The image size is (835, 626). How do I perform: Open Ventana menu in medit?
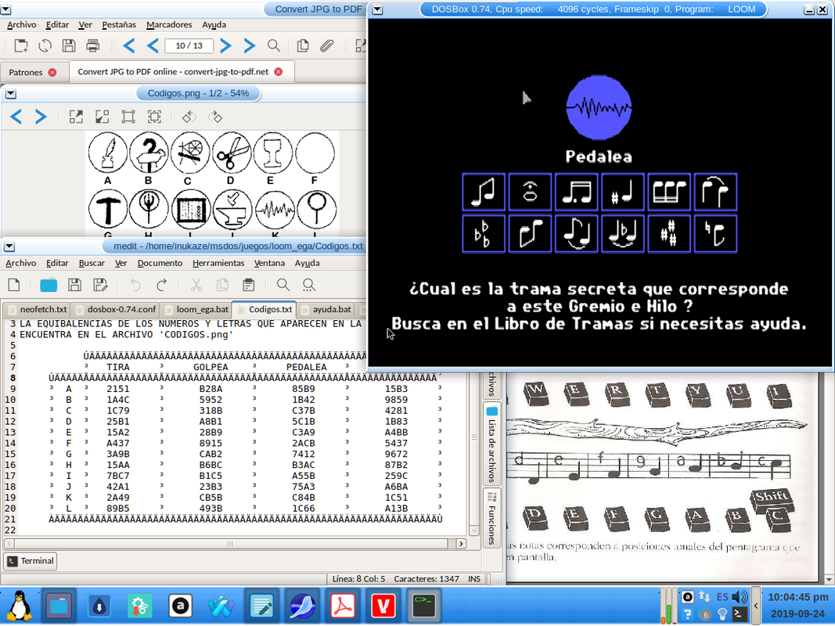pyautogui.click(x=269, y=263)
